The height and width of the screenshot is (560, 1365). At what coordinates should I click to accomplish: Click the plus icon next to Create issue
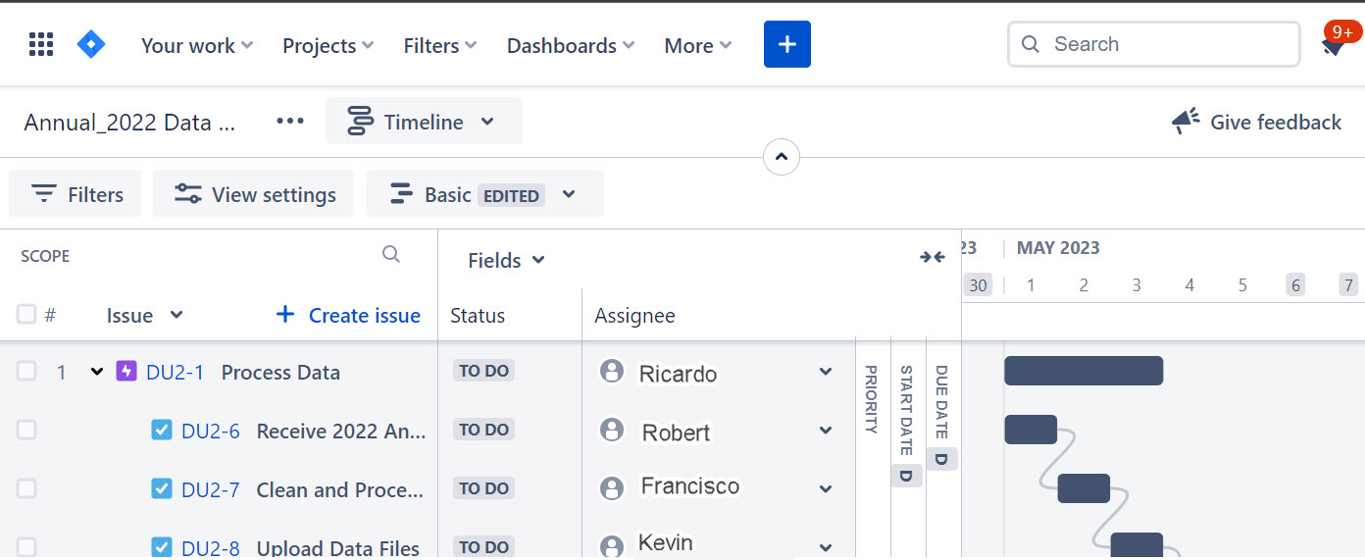point(285,314)
